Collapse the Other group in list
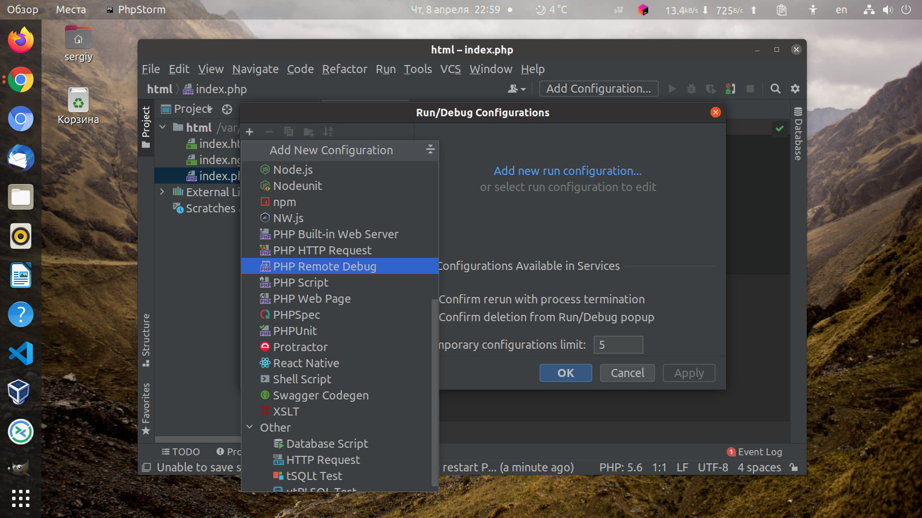This screenshot has height=518, width=922. 250,427
